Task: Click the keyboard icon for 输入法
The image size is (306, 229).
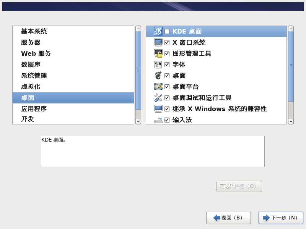Action: [158, 120]
